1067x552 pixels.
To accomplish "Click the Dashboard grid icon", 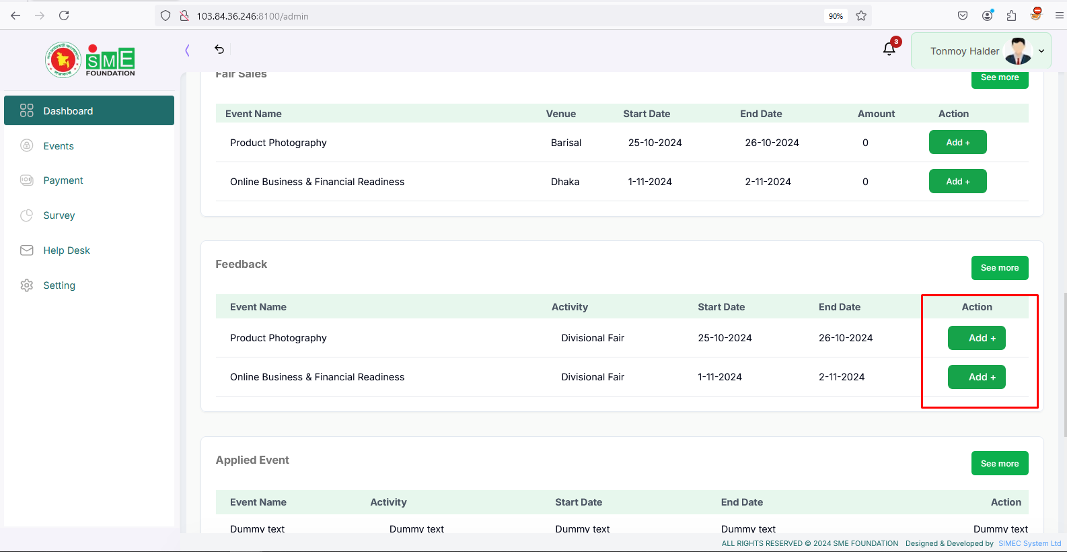I will coord(27,110).
